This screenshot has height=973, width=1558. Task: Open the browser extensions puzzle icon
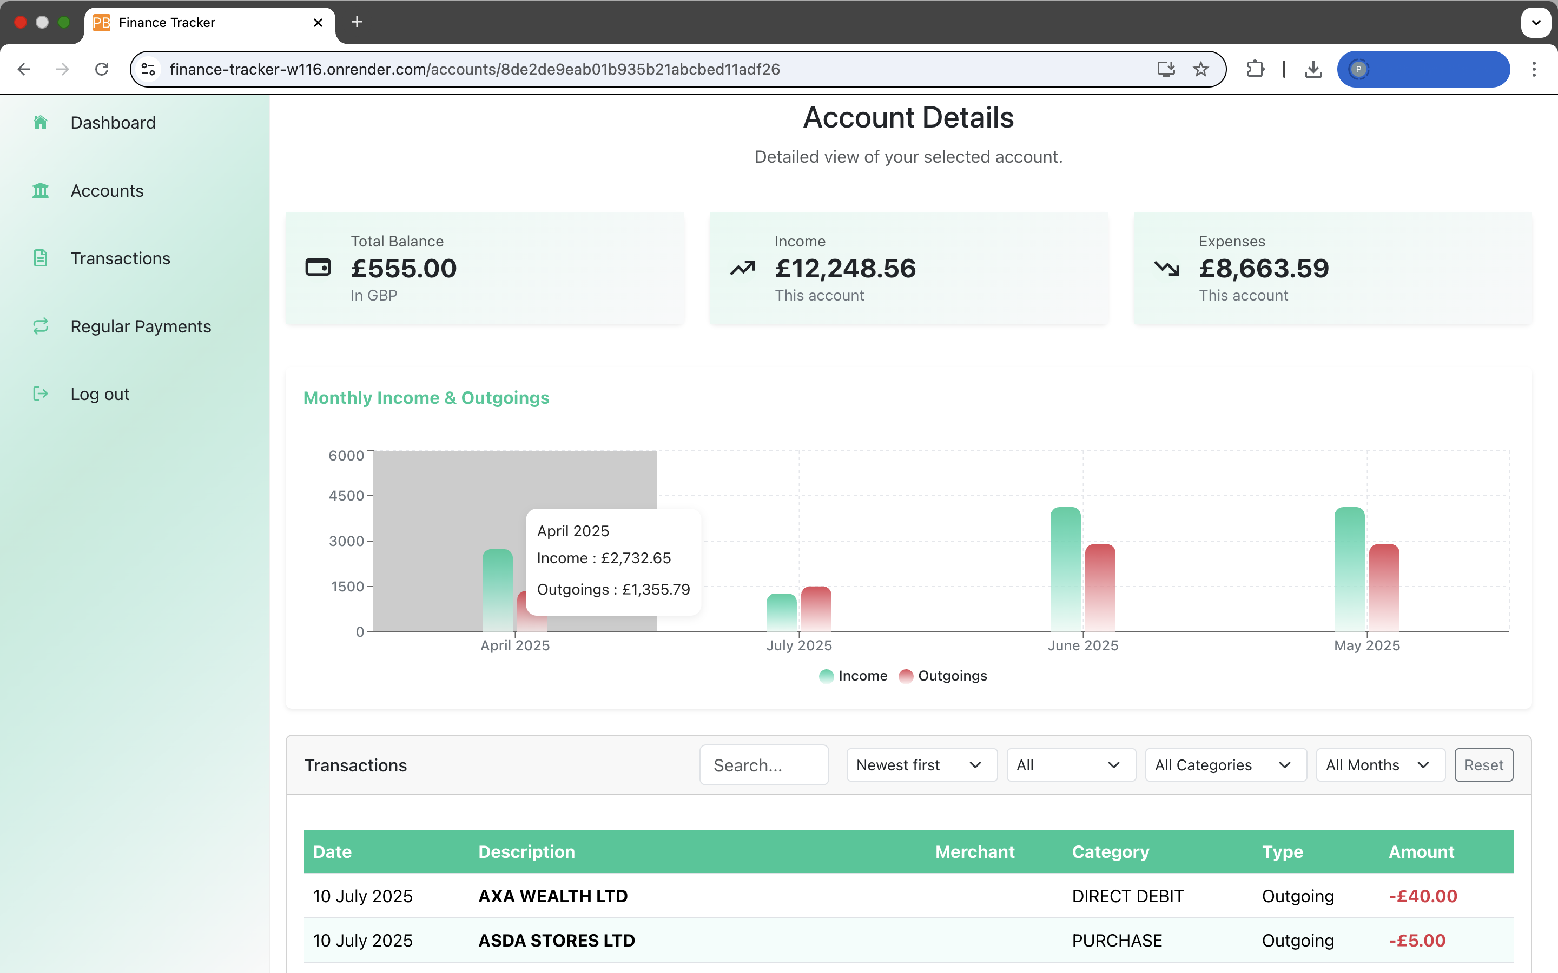pyautogui.click(x=1255, y=69)
